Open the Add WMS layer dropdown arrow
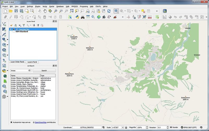Viewport: 209px width, 131px height. [8, 45]
